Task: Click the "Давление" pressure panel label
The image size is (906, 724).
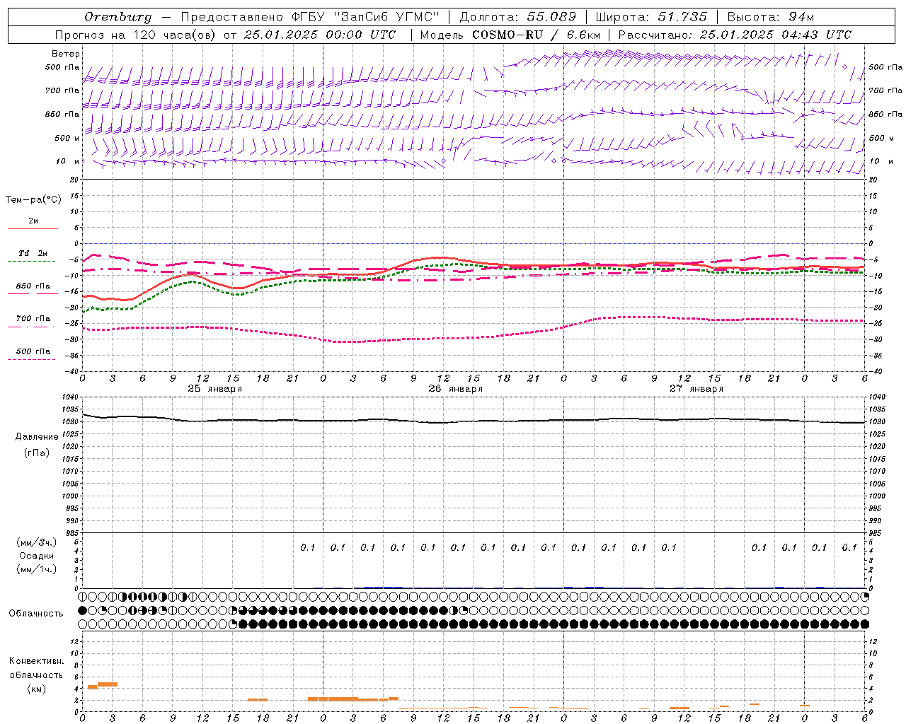Action: point(37,437)
